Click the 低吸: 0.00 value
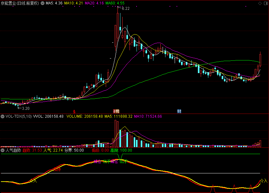Image resolution: width=269 pixels, height=193 pixels. pos(100,150)
